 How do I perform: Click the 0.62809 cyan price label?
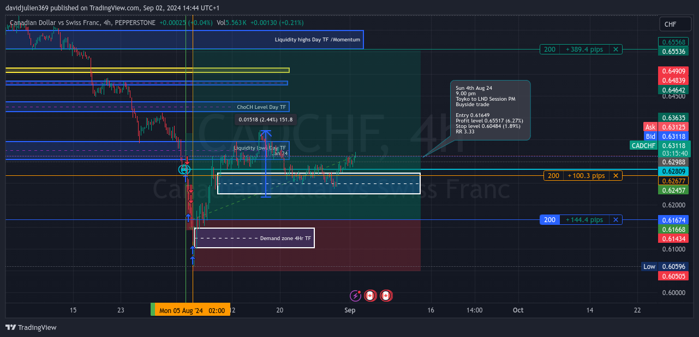coord(673,171)
